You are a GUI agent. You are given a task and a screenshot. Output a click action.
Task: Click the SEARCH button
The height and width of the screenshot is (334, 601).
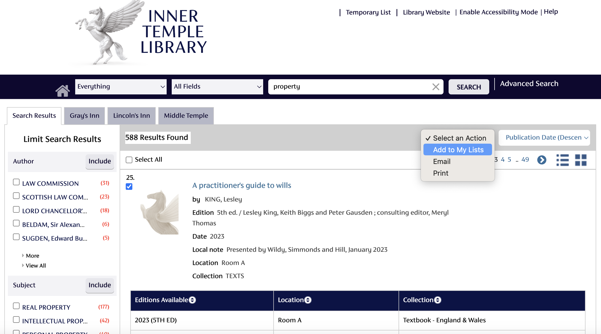469,87
